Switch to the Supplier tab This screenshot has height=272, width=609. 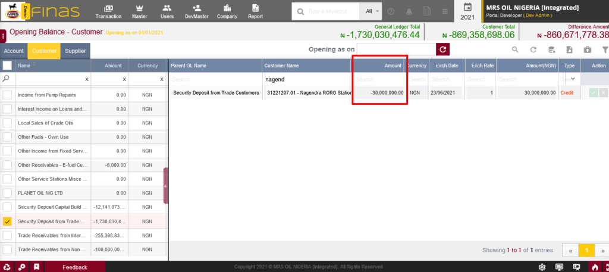pos(76,51)
